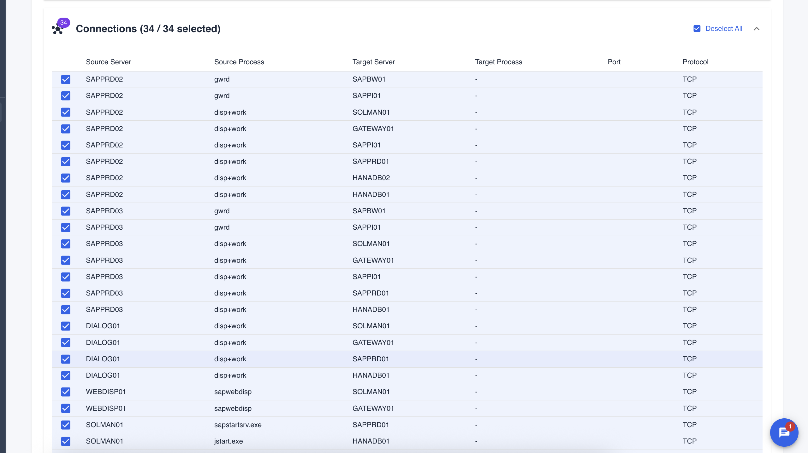The image size is (808, 453).
Task: Click the Target Server column header
Action: click(373, 62)
